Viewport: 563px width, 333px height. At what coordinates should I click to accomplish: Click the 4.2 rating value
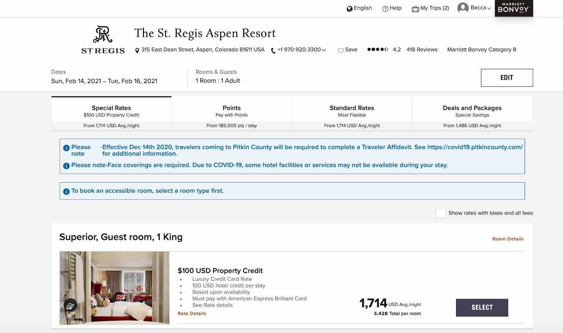point(397,50)
